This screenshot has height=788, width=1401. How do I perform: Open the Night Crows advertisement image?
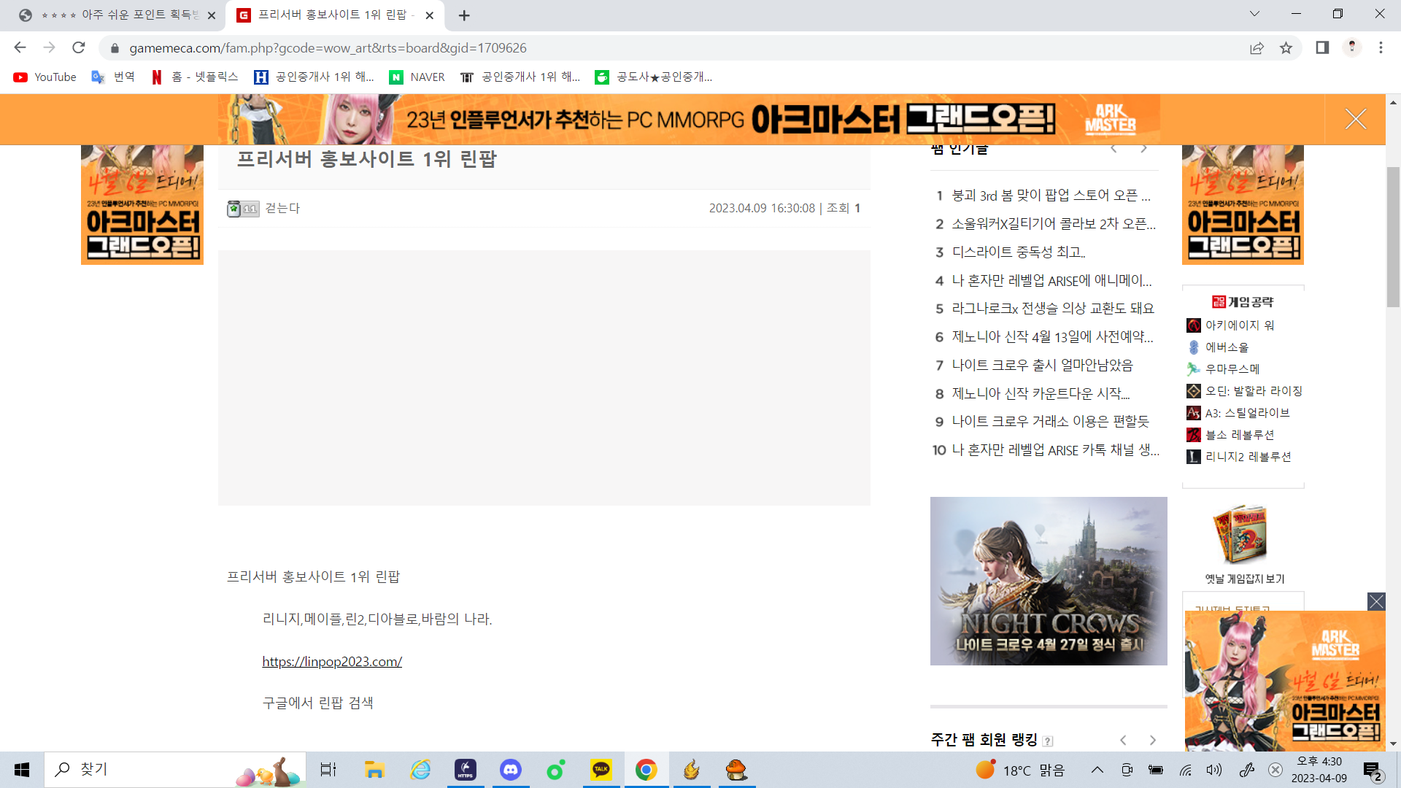(x=1049, y=581)
